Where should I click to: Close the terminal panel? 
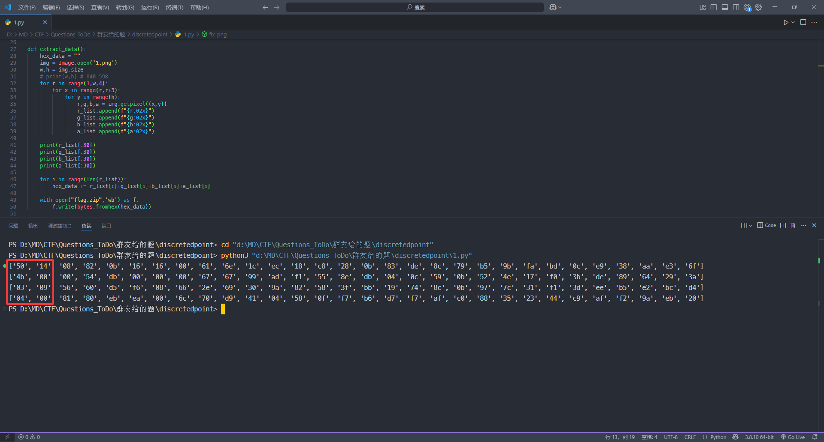tap(814, 226)
